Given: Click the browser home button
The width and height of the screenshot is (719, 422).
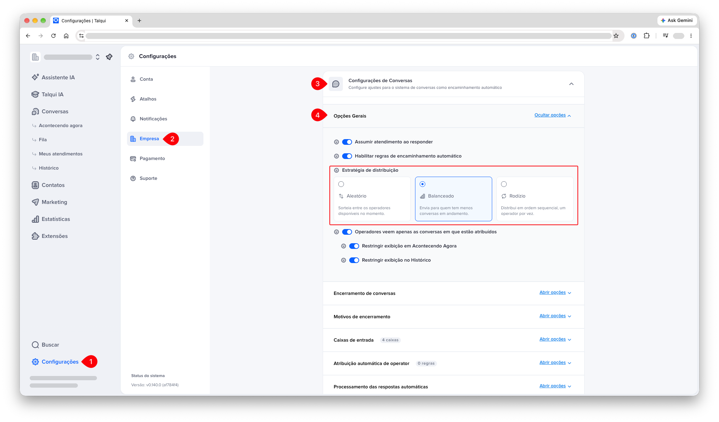Looking at the screenshot, I should pos(66,36).
